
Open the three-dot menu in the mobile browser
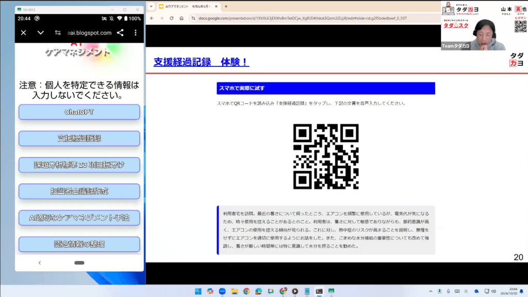136,32
